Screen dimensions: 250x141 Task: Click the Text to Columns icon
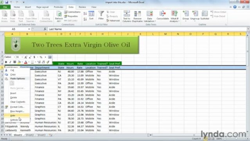[x=127, y=14]
